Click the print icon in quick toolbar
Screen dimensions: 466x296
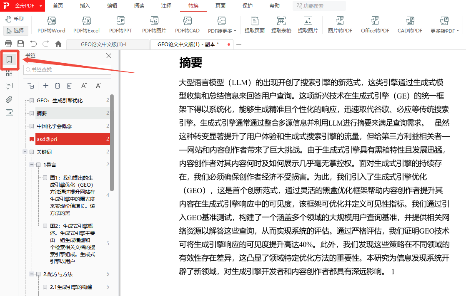pos(8,44)
